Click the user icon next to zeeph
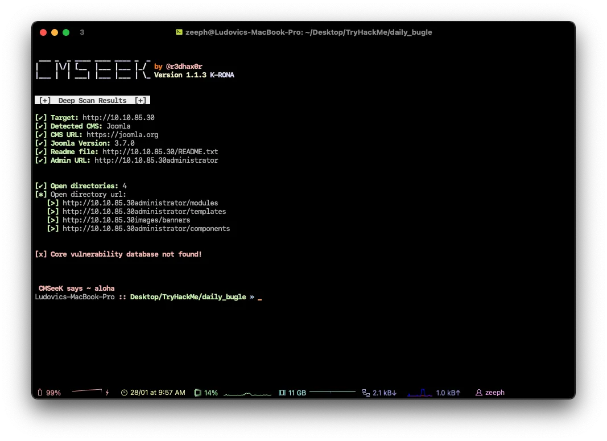 tap(478, 393)
